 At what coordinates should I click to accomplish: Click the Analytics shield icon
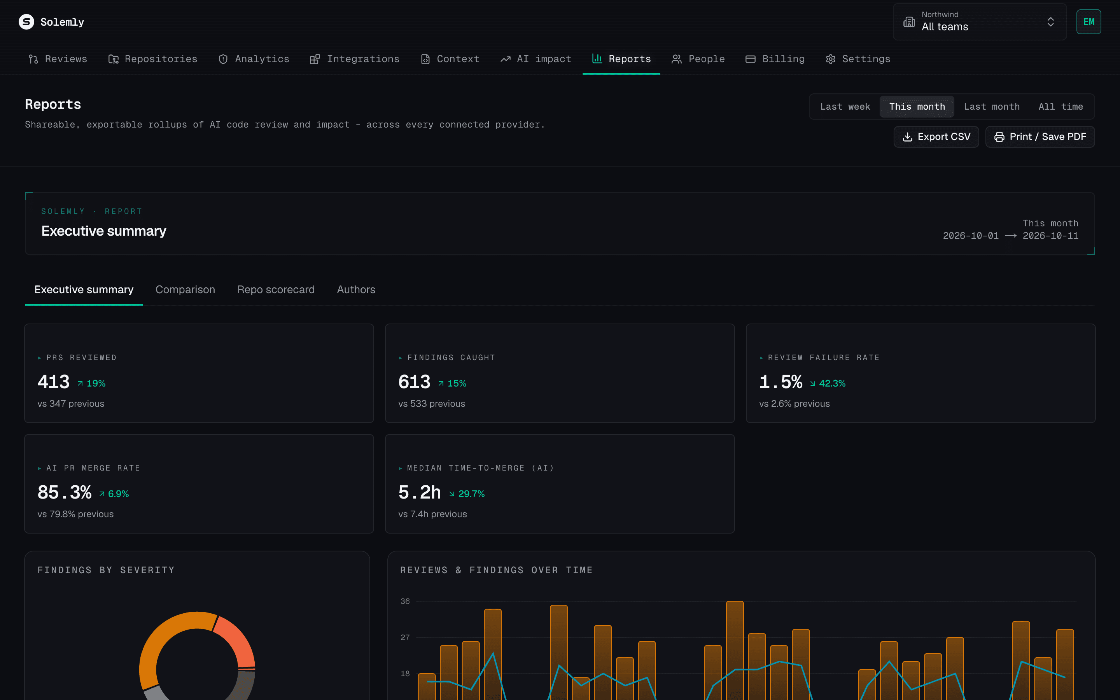click(223, 59)
